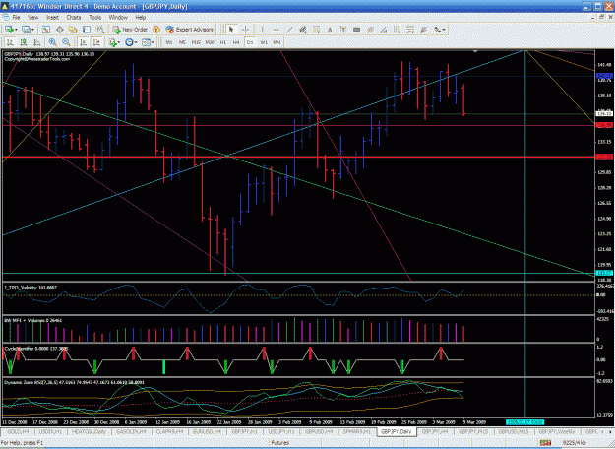Click the Templates icon
Image resolution: width=615 pixels, height=449 pixels.
pyautogui.click(x=146, y=42)
